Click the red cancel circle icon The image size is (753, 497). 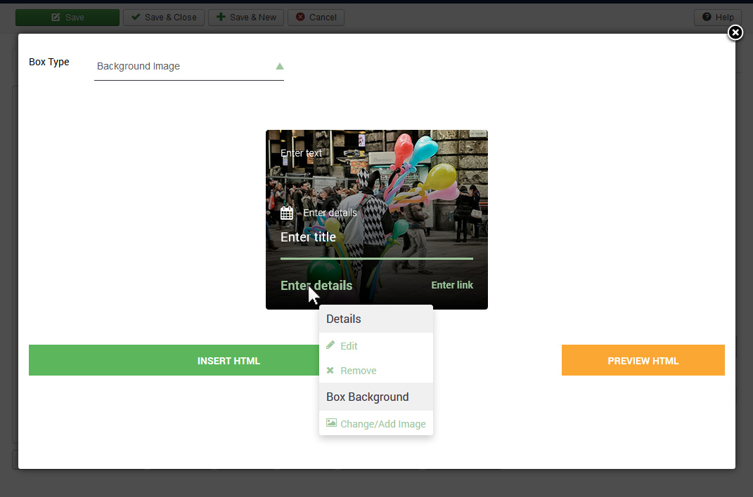(300, 18)
